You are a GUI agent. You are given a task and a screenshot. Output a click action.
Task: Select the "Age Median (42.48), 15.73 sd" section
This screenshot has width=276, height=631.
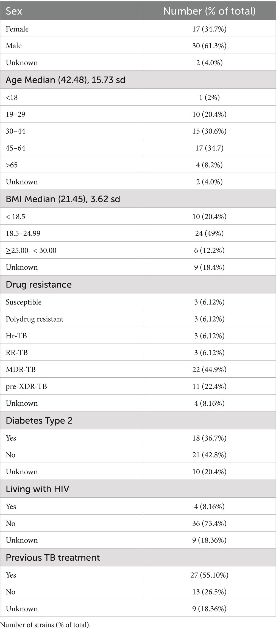[x=65, y=80]
